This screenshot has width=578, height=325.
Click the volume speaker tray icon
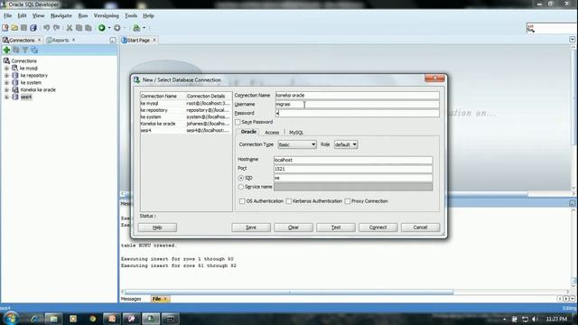pos(535,319)
